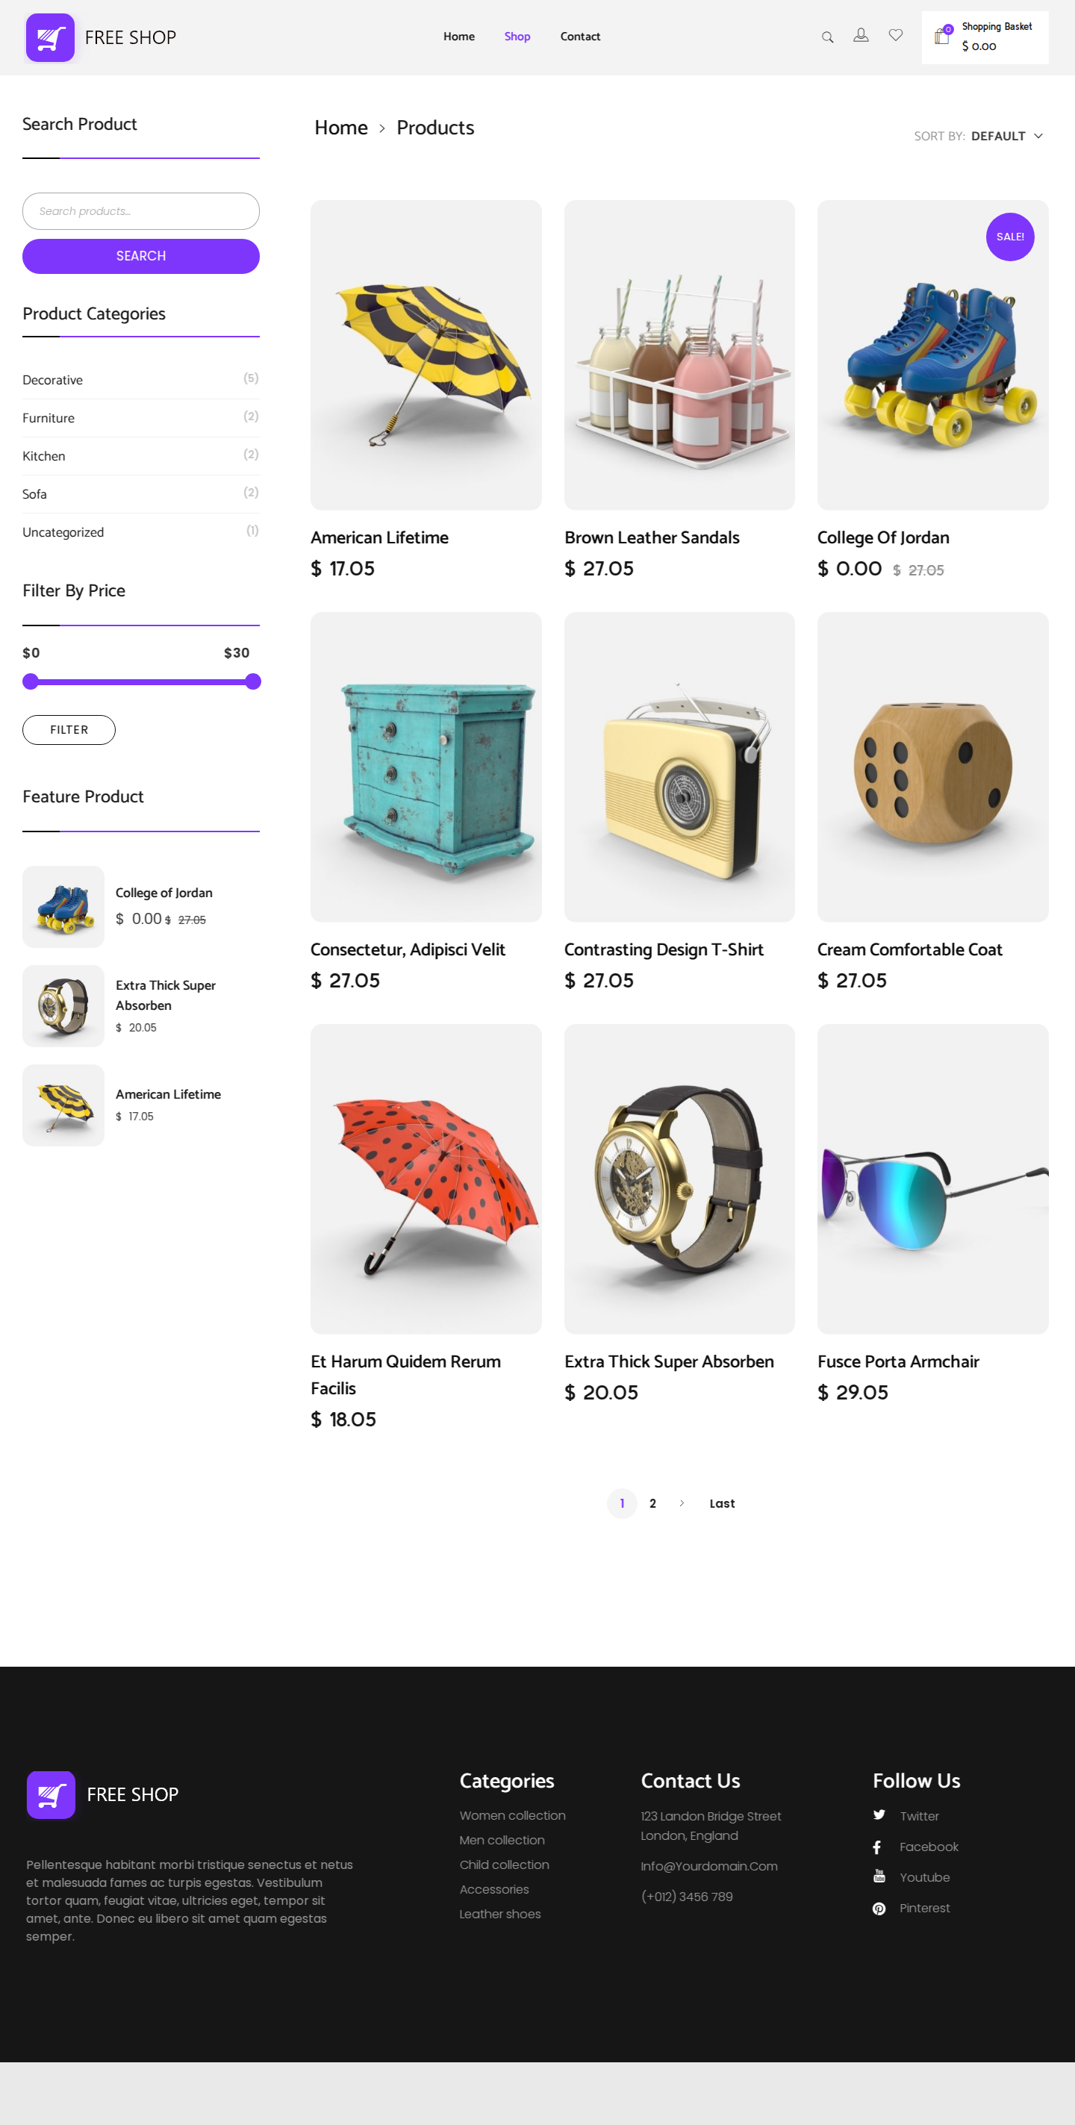
Task: Click the purple Search button
Action: tap(141, 257)
